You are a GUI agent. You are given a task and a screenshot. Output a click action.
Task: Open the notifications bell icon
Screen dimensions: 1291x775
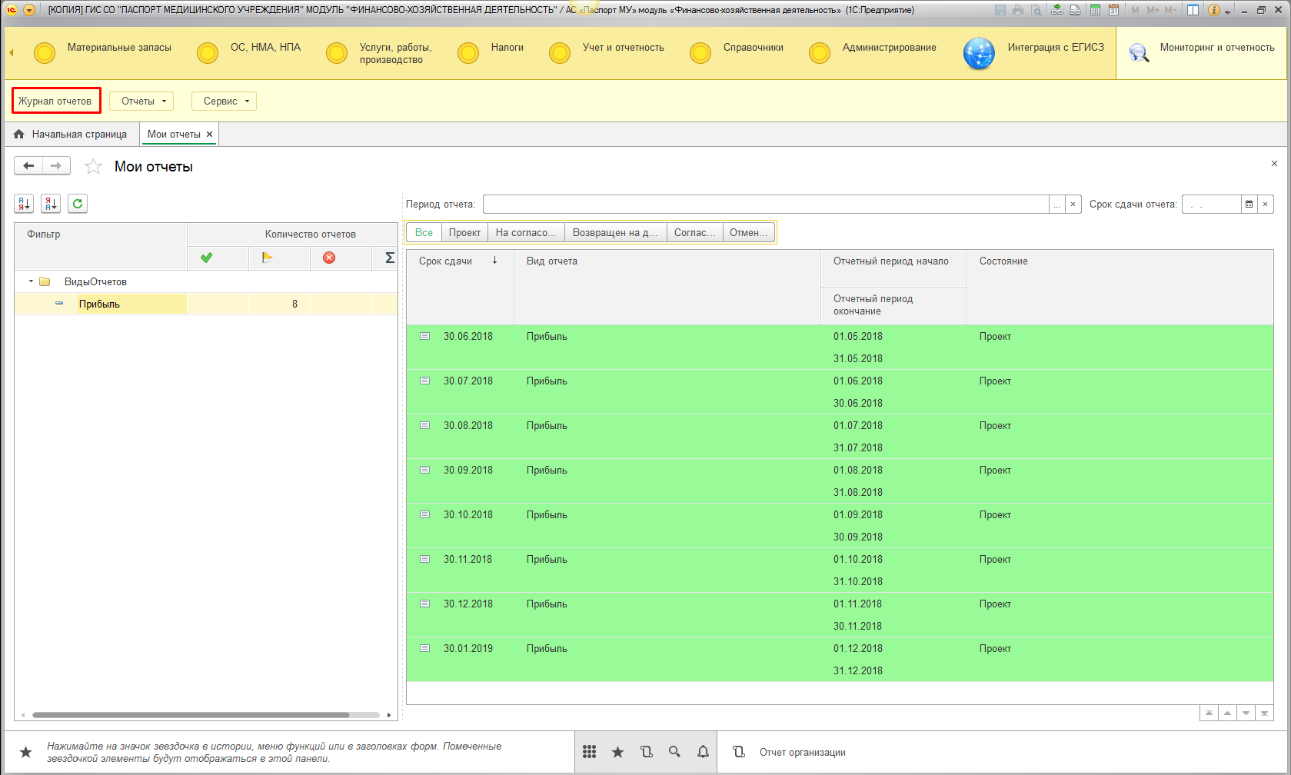tap(703, 752)
